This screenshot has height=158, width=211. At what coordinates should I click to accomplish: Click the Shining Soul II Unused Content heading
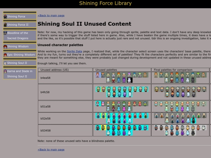tap(84, 24)
